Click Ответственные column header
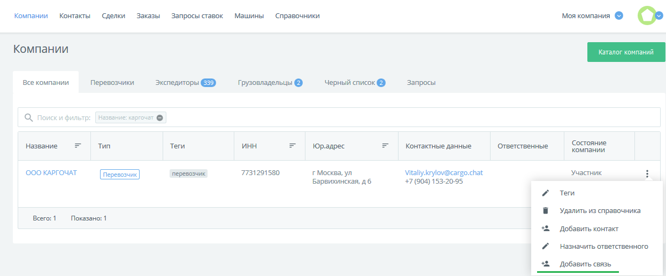The image size is (666, 276). click(523, 146)
